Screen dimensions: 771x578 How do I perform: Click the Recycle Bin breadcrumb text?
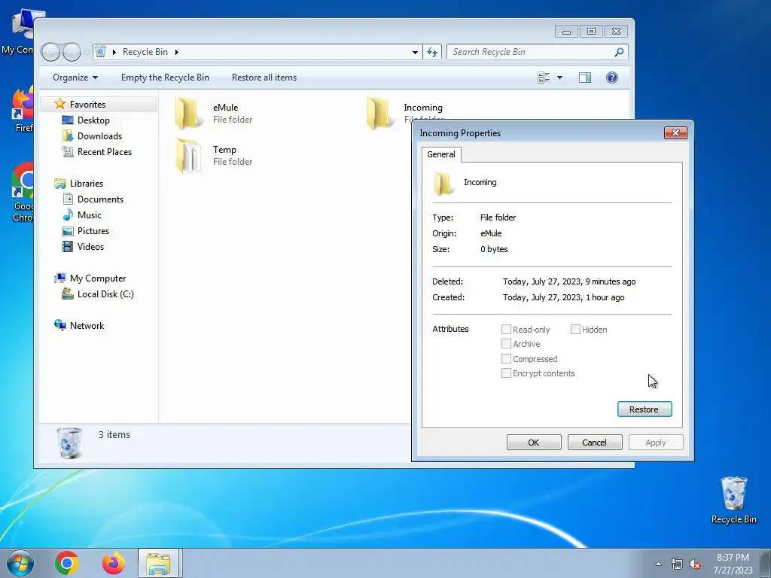tap(145, 52)
